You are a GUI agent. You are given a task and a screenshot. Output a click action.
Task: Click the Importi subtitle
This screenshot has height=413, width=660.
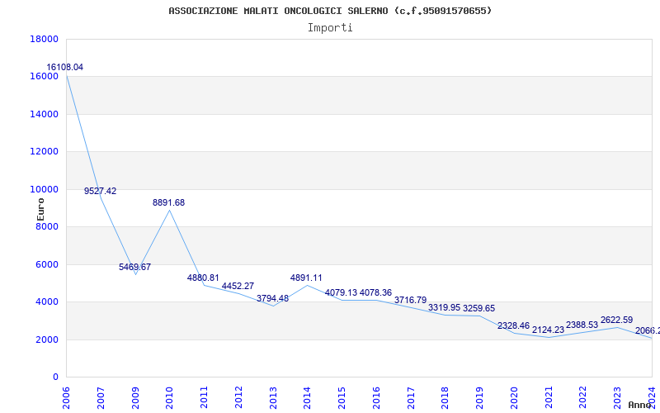[330, 28]
